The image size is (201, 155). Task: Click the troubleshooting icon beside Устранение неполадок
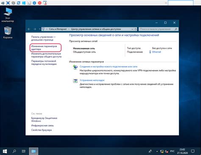75,81
